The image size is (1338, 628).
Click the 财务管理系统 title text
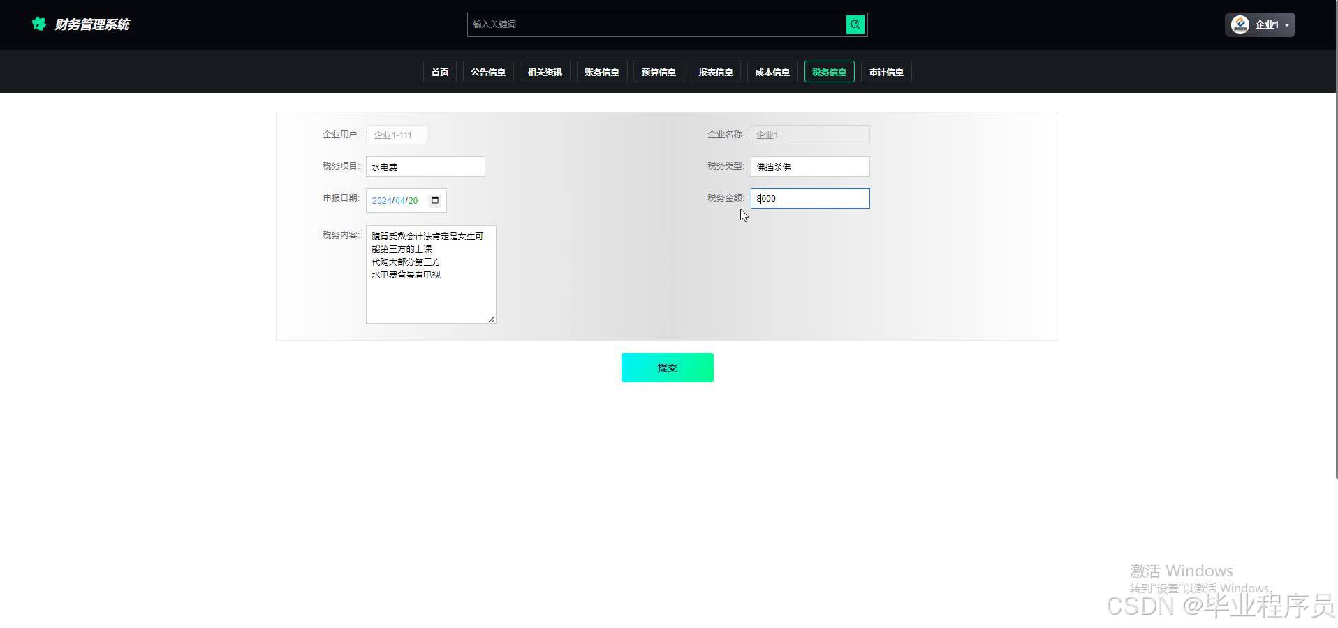pos(92,24)
